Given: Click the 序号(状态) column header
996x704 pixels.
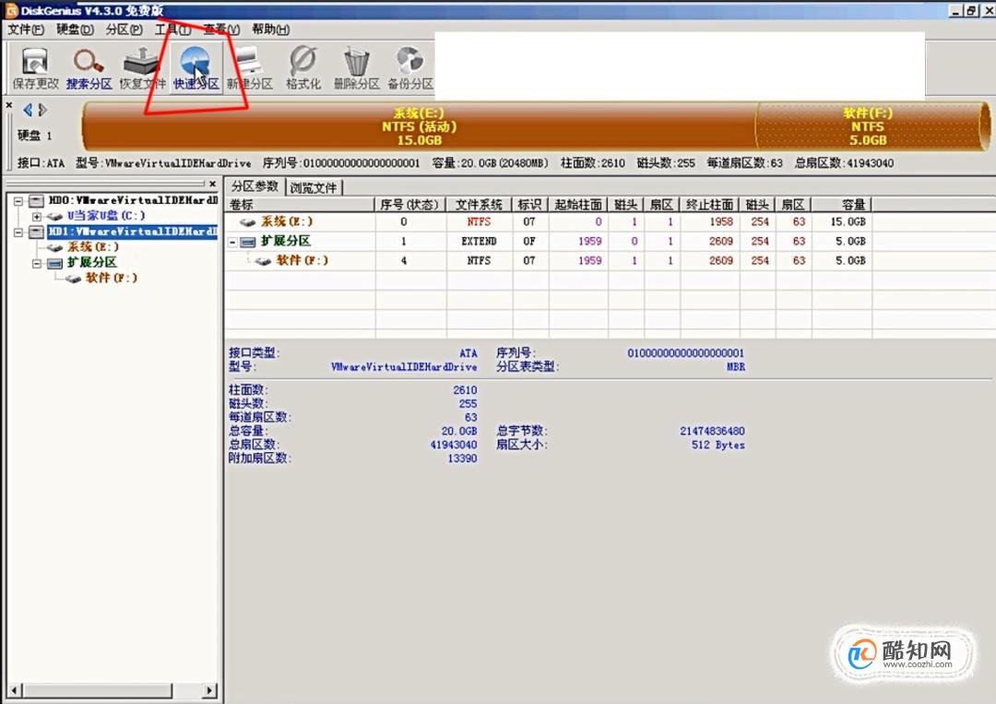Looking at the screenshot, I should (410, 205).
